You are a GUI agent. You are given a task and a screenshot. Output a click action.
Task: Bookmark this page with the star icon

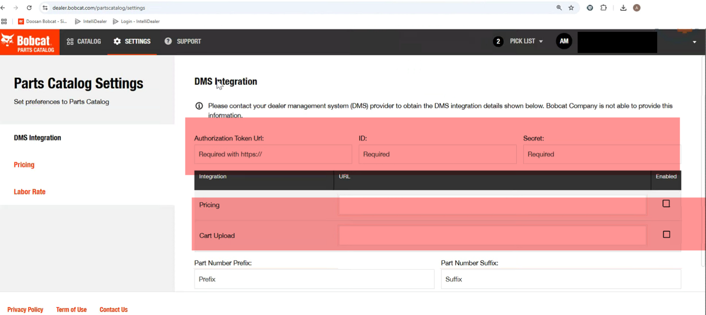571,8
